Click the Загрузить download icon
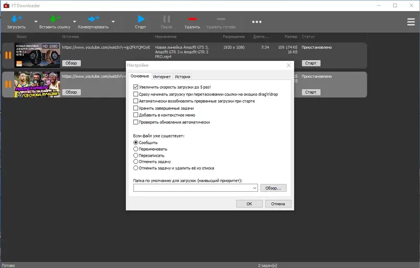Screen dimensions: 420x268 click(17, 19)
